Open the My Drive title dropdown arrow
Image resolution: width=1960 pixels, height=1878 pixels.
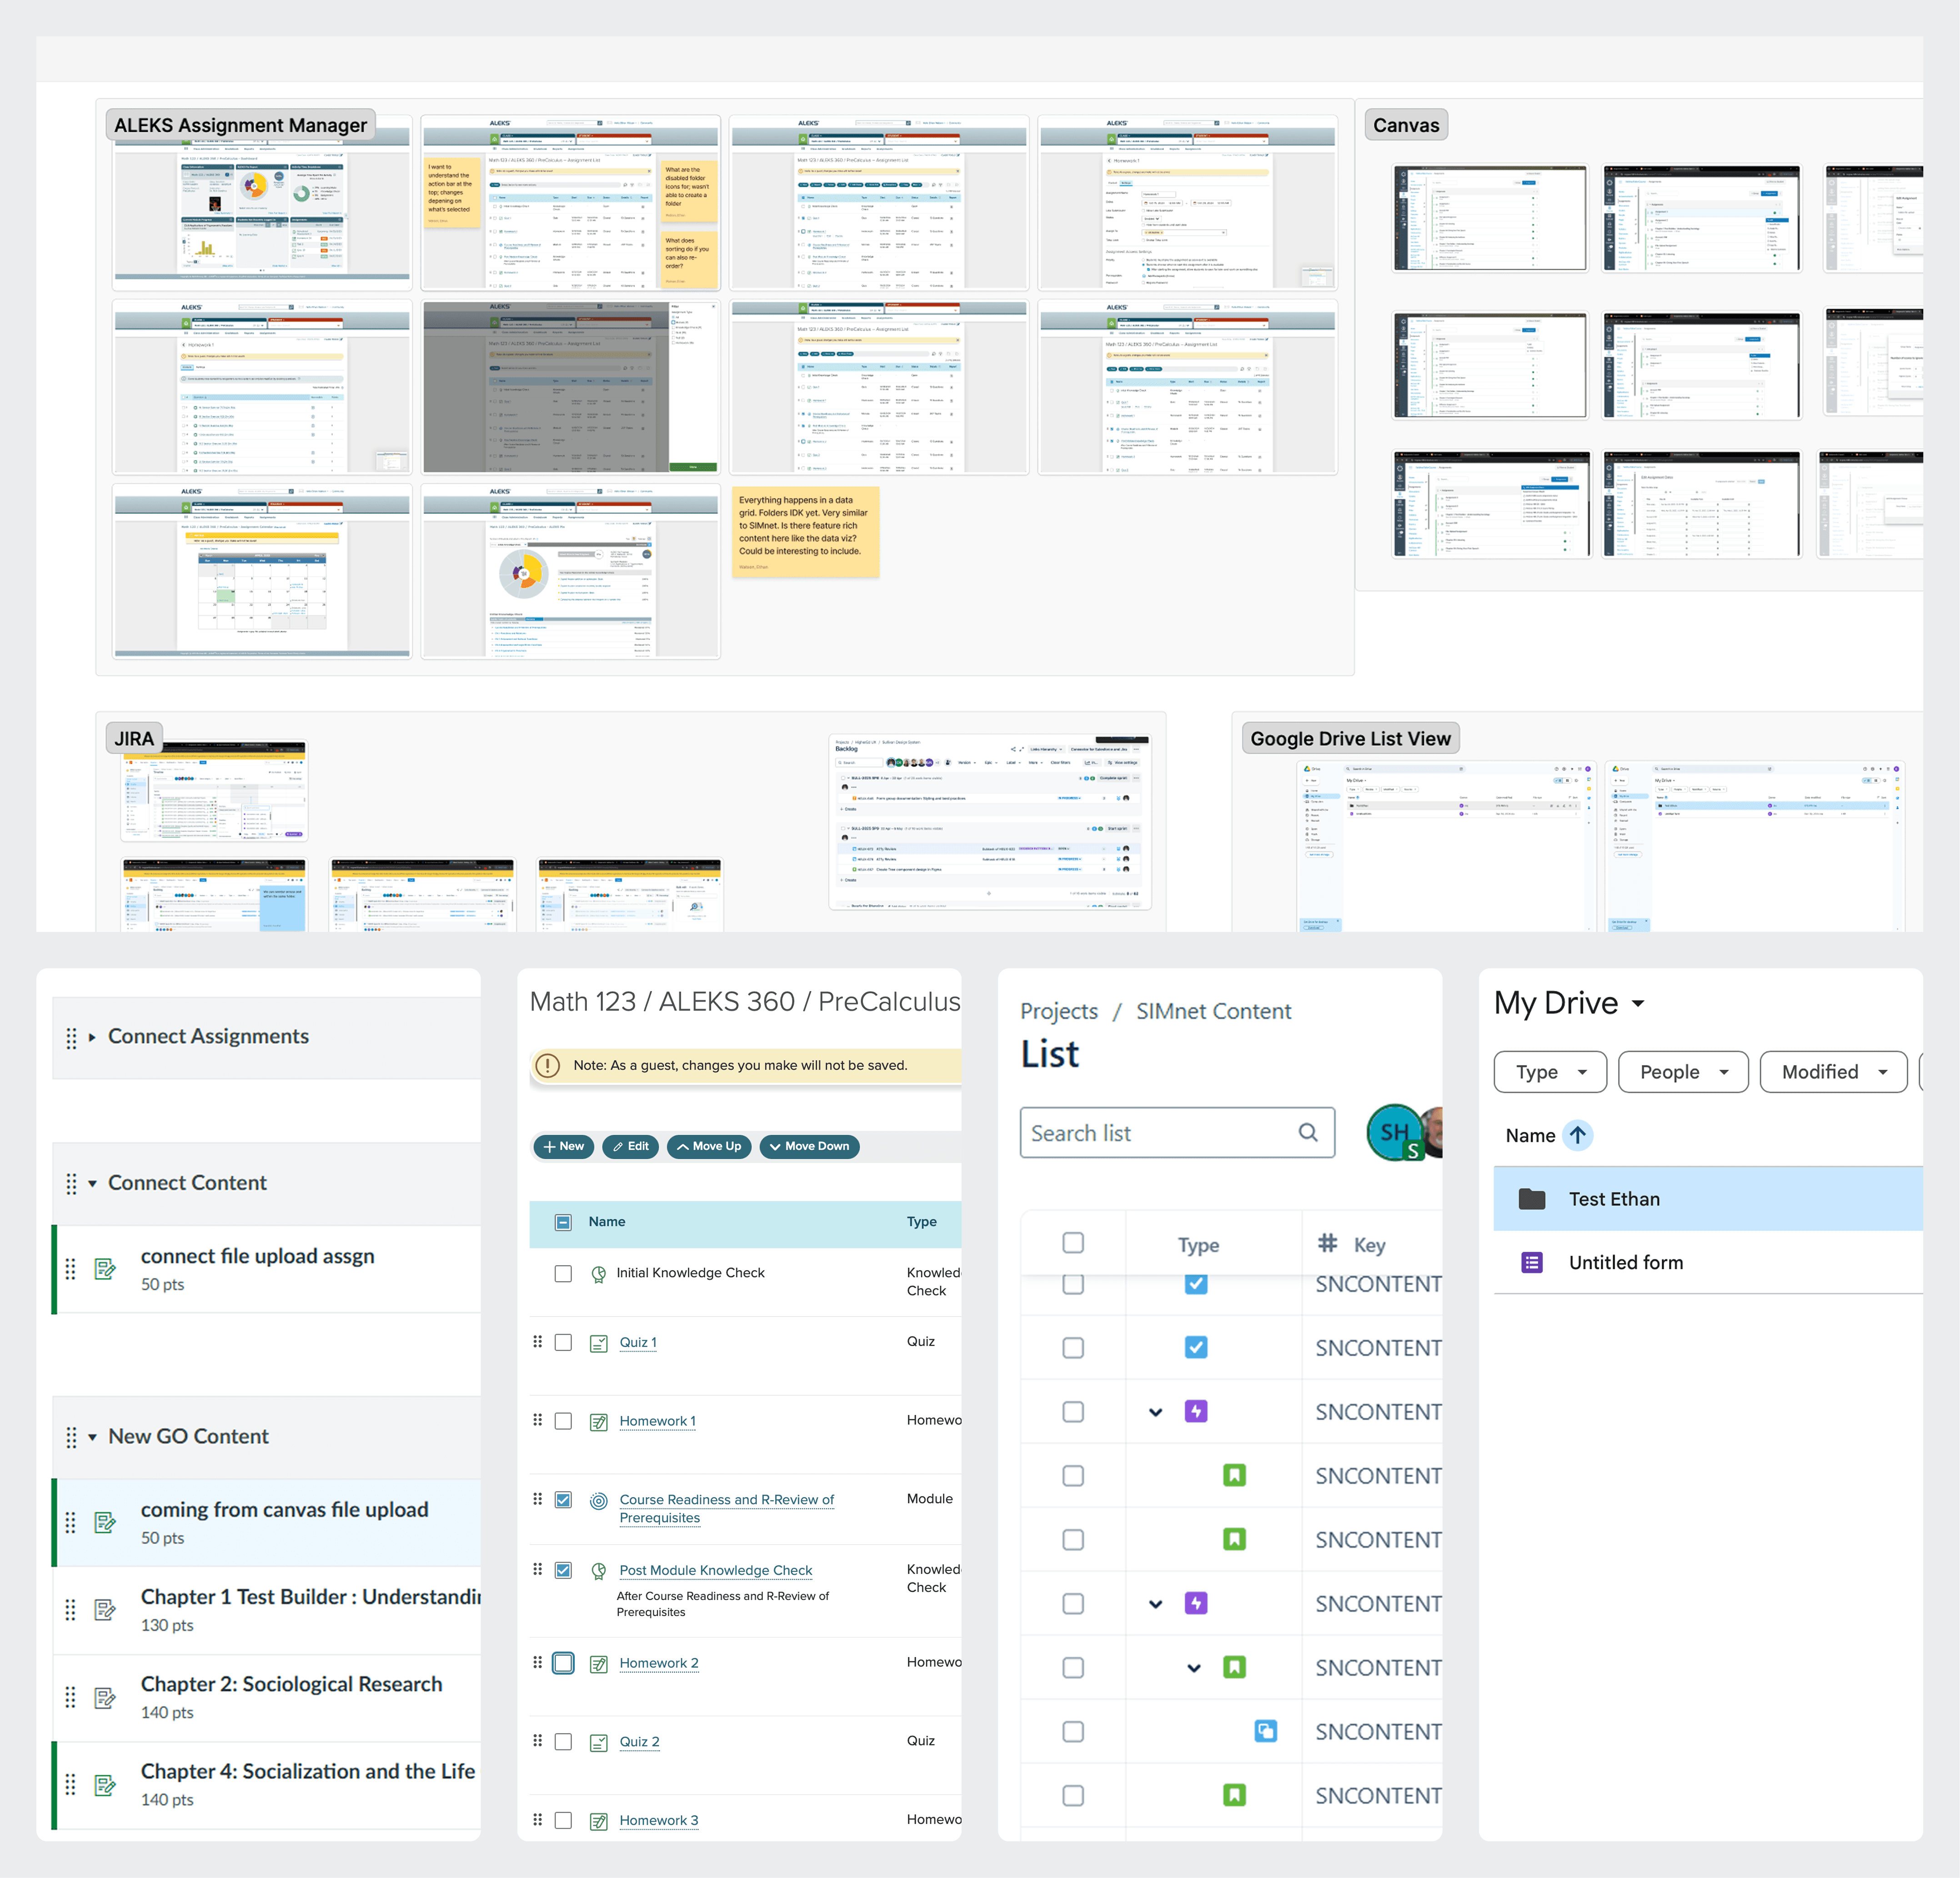1638,1003
